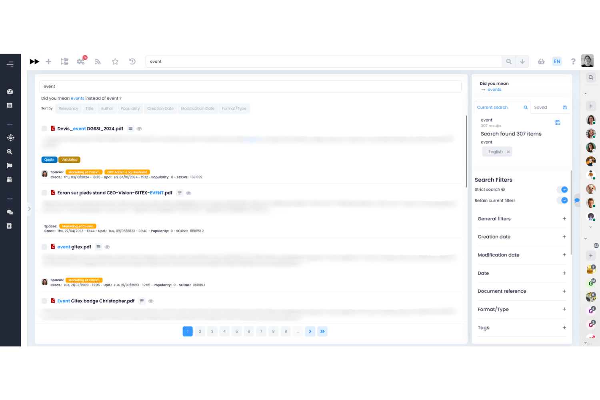Open the basket icon in top bar
Viewport: 600px width, 400px height.
click(541, 62)
